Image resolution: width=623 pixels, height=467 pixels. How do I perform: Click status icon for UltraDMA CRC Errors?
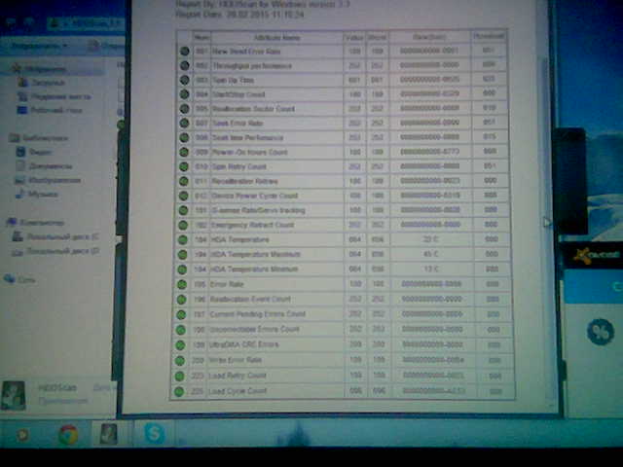pos(180,345)
